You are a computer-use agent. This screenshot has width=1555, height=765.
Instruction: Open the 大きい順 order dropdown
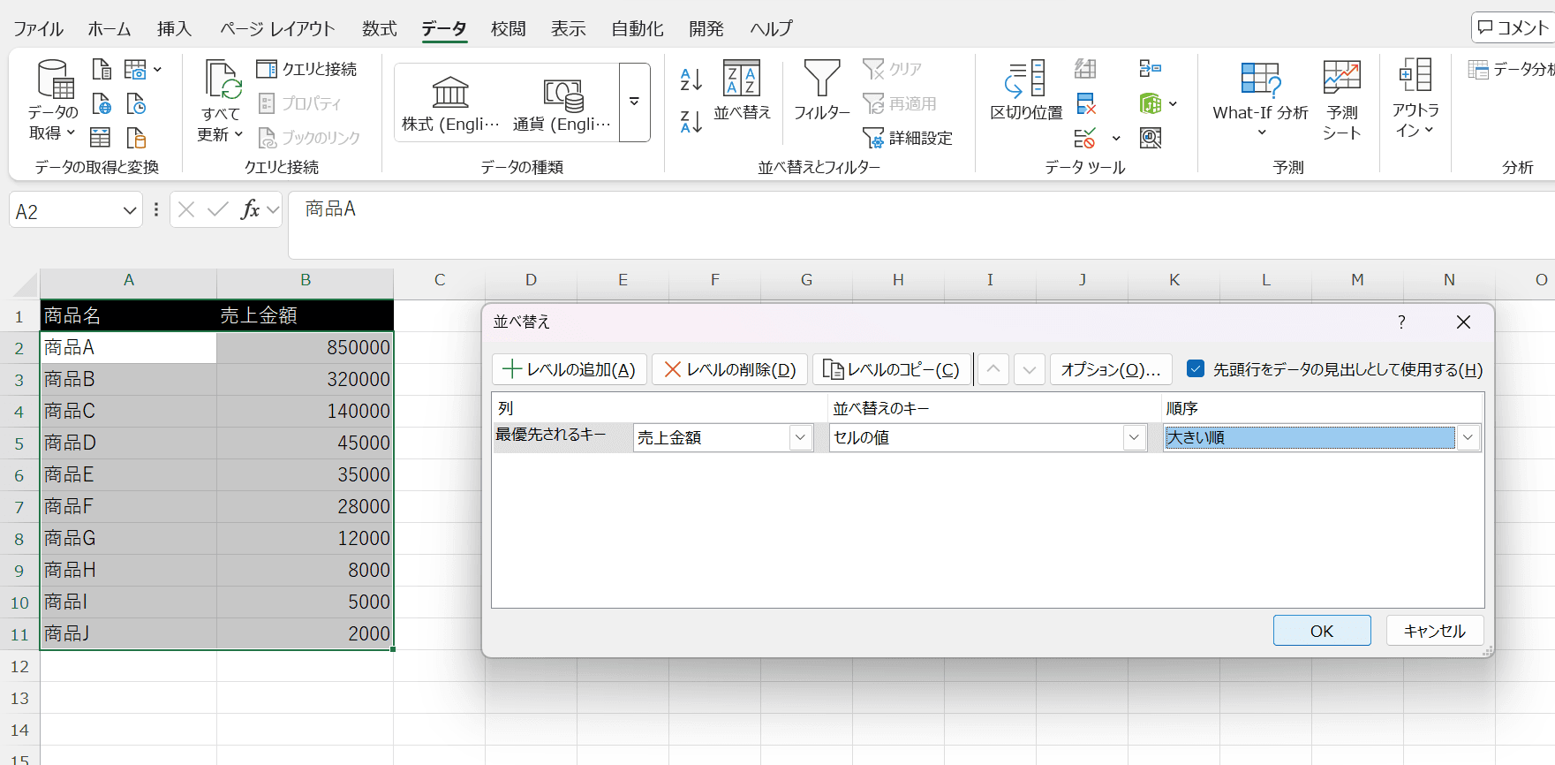point(1468,437)
